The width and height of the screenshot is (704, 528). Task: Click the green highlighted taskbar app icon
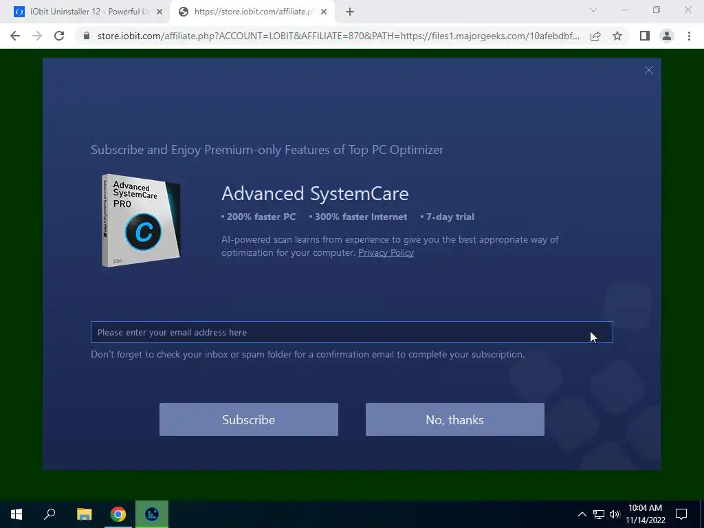pos(152,514)
